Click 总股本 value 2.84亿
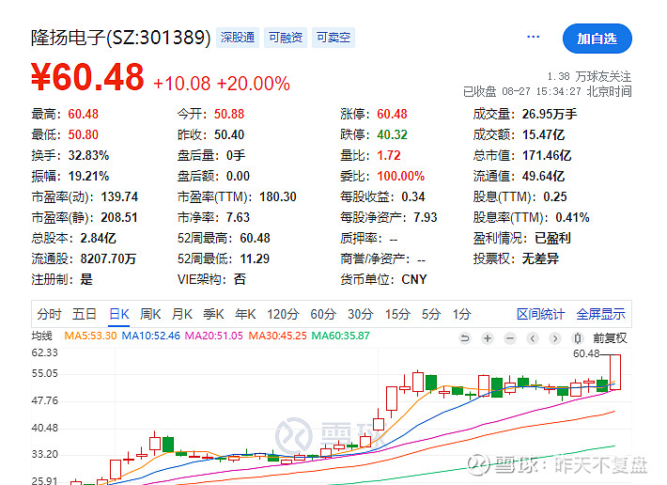Screen dimensions: 667x485 (x=99, y=238)
